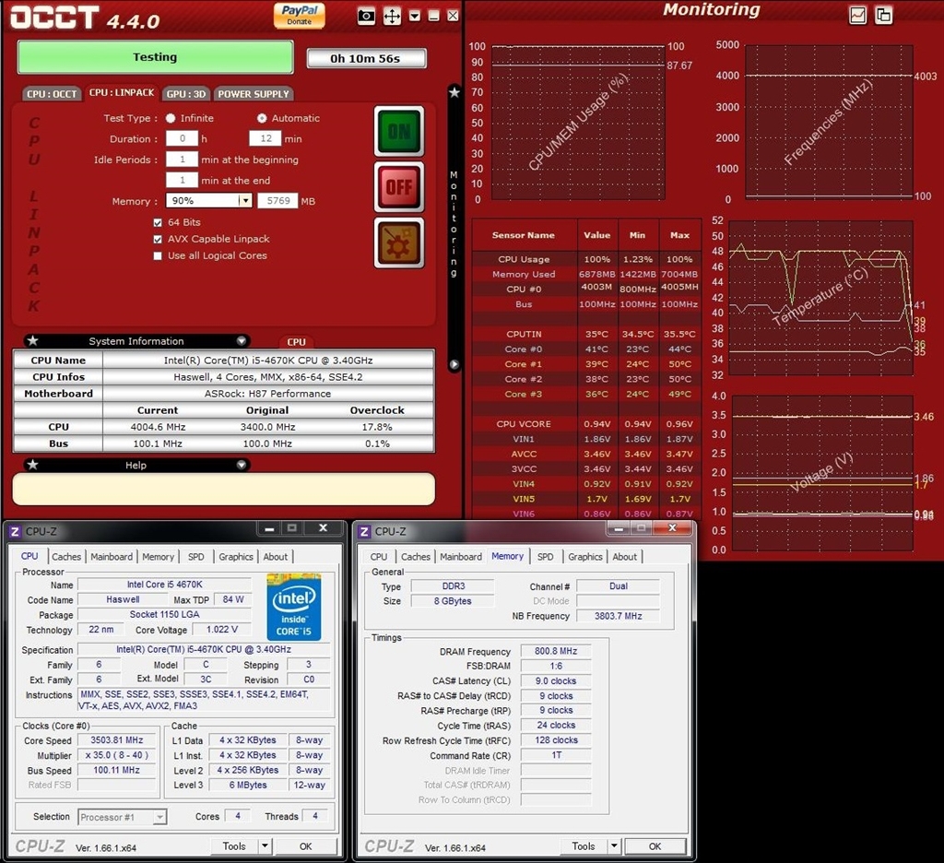
Task: Open the test settings gear icon
Action: [399, 242]
